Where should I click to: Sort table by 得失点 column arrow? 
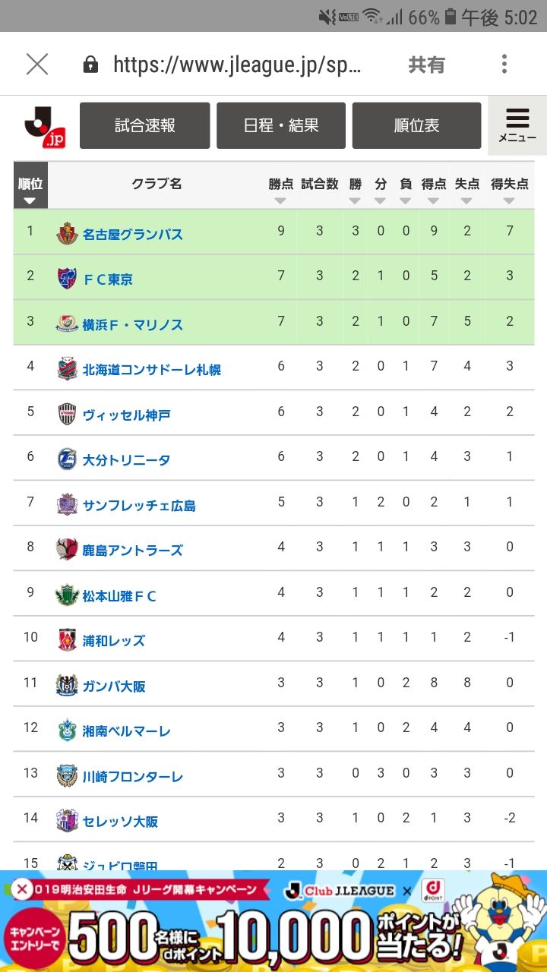tap(509, 200)
